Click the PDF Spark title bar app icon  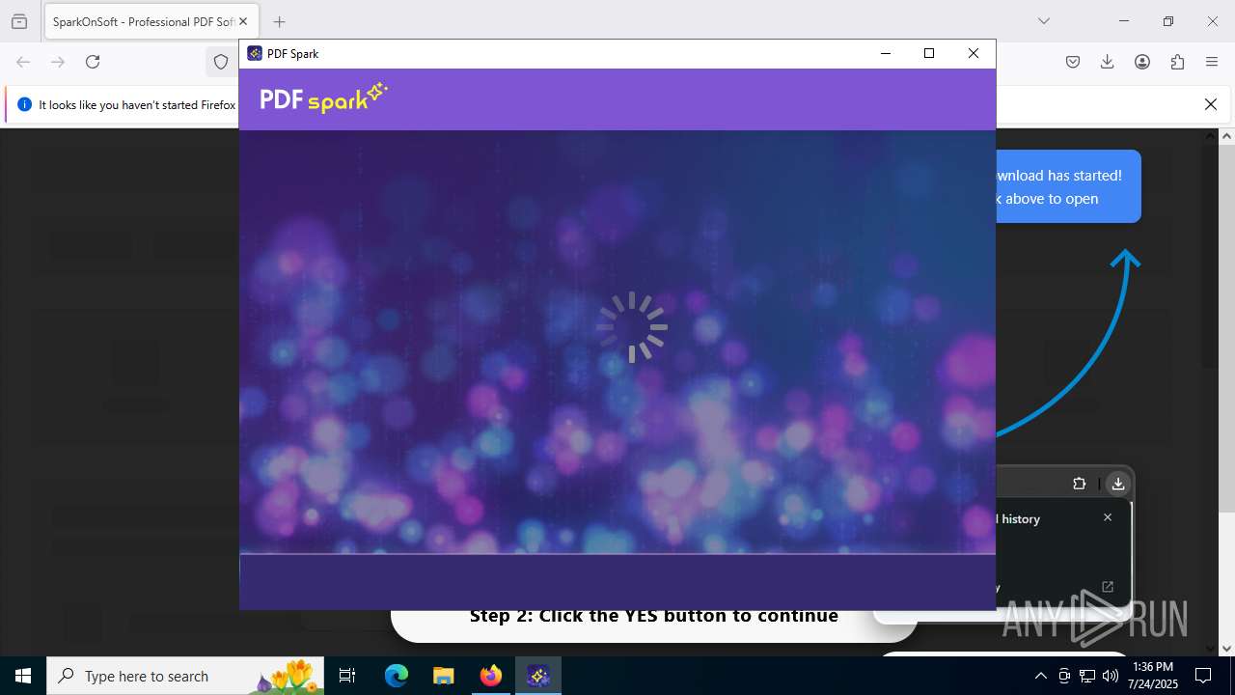(255, 54)
